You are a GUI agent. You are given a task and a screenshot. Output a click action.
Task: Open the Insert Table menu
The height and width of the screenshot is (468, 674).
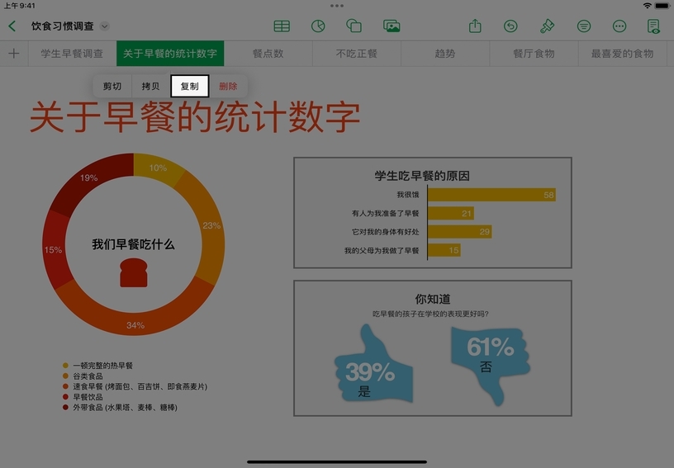[x=282, y=26]
